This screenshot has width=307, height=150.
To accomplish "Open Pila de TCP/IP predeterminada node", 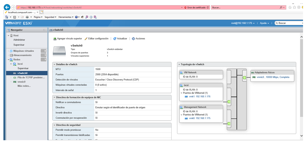I will (31, 78).
